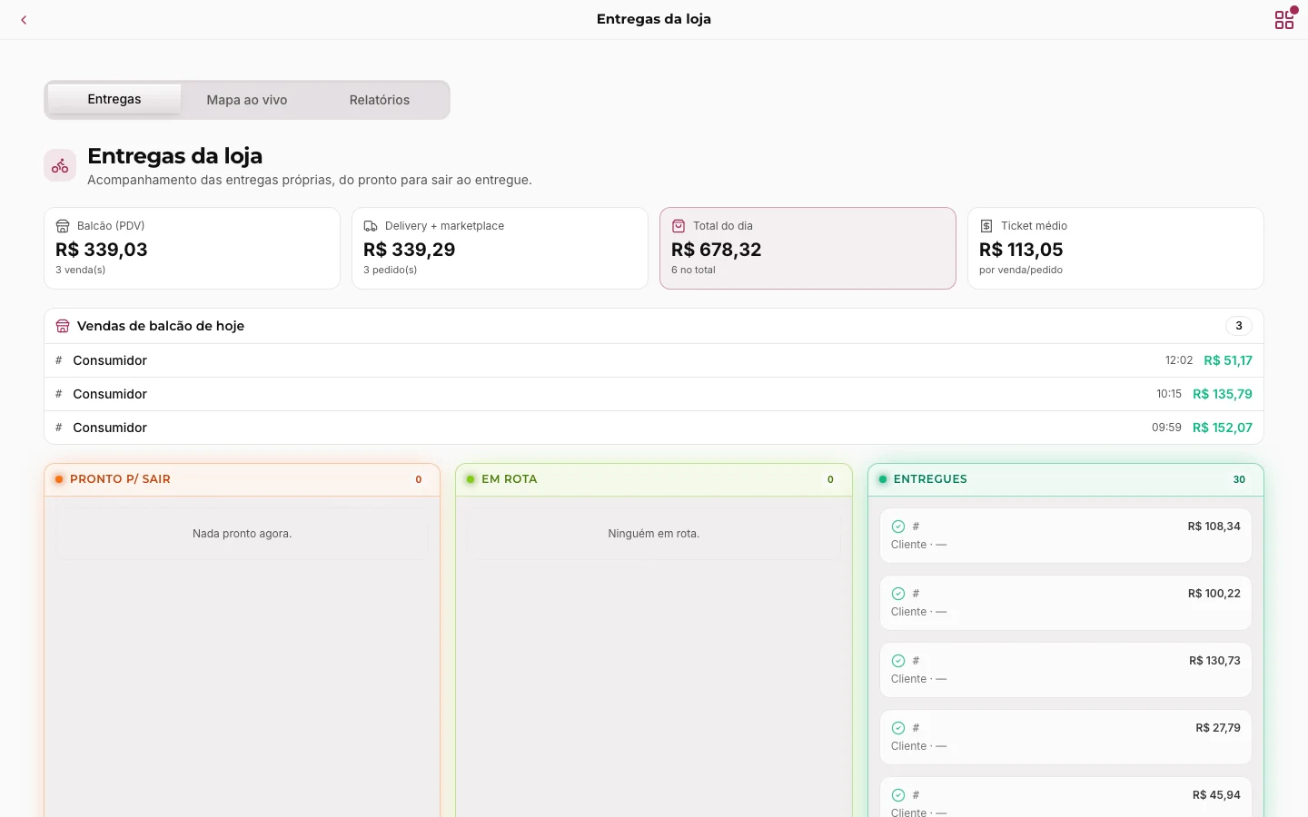
Task: Open the Delivery + marketplace summary card
Action: 500,249
